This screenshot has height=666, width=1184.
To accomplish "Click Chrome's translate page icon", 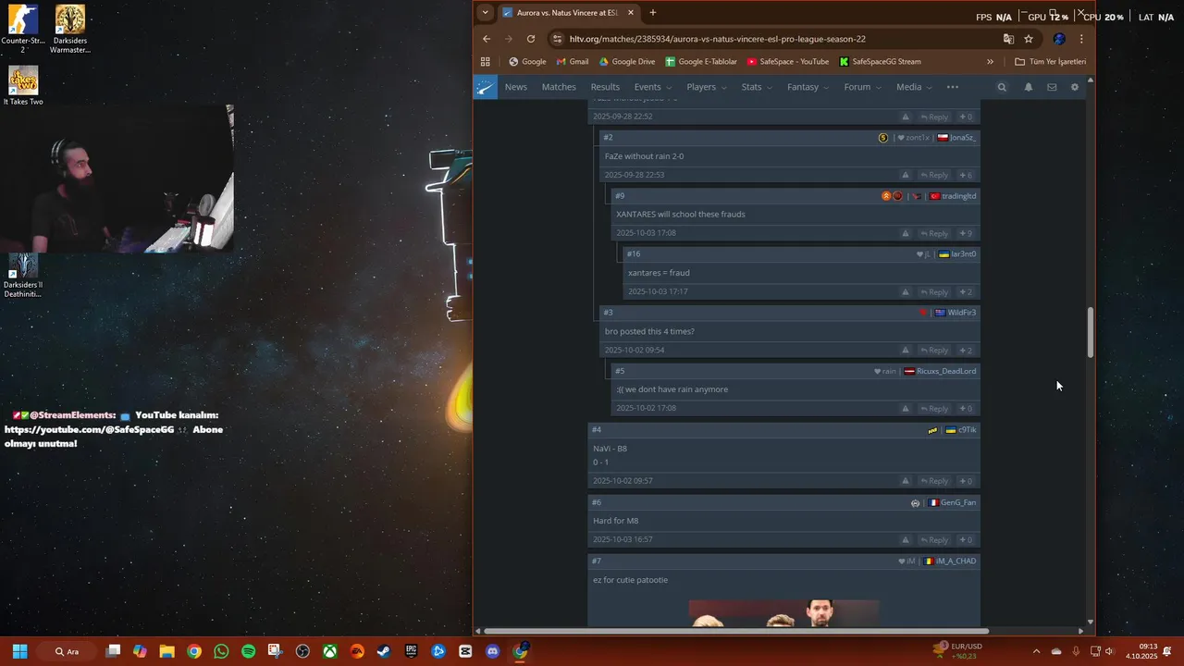I will [1008, 39].
